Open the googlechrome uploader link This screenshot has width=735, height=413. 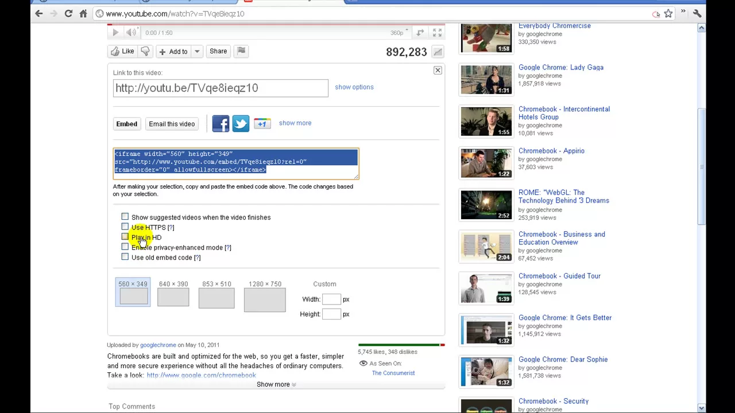click(x=158, y=345)
